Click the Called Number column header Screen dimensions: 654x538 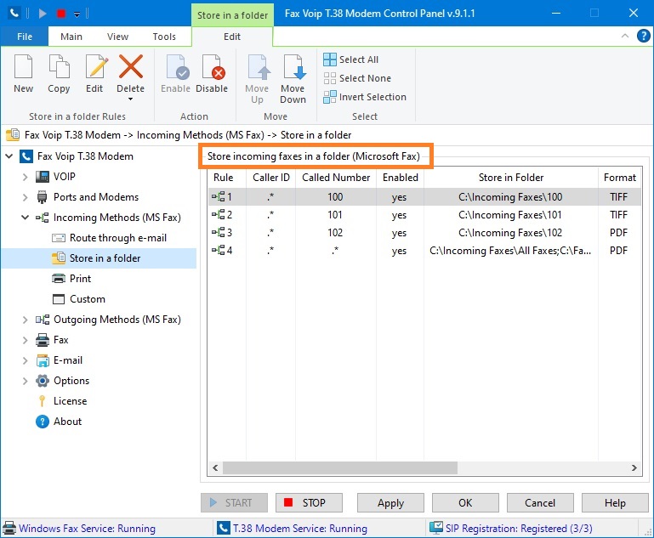coord(336,178)
